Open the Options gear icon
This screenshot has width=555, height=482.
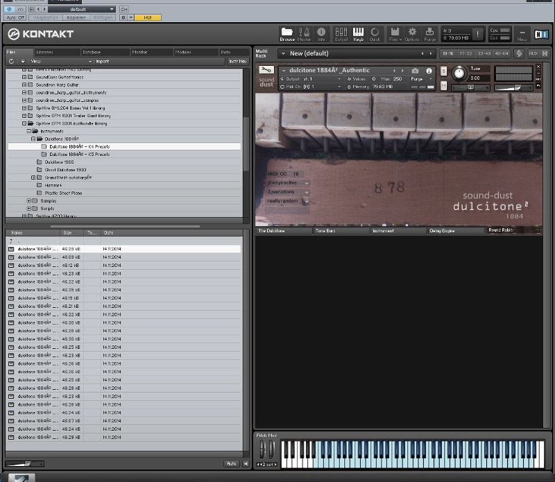click(412, 34)
